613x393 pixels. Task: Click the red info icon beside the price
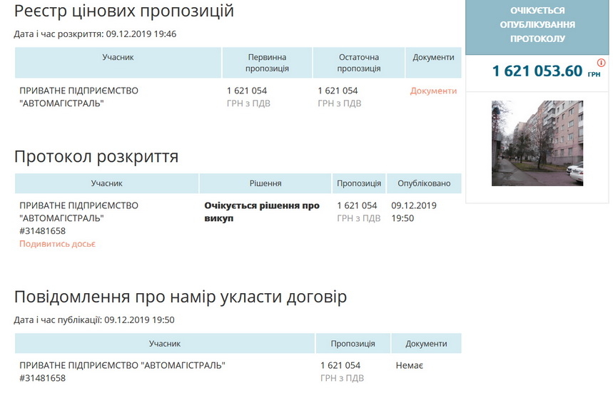pos(601,63)
